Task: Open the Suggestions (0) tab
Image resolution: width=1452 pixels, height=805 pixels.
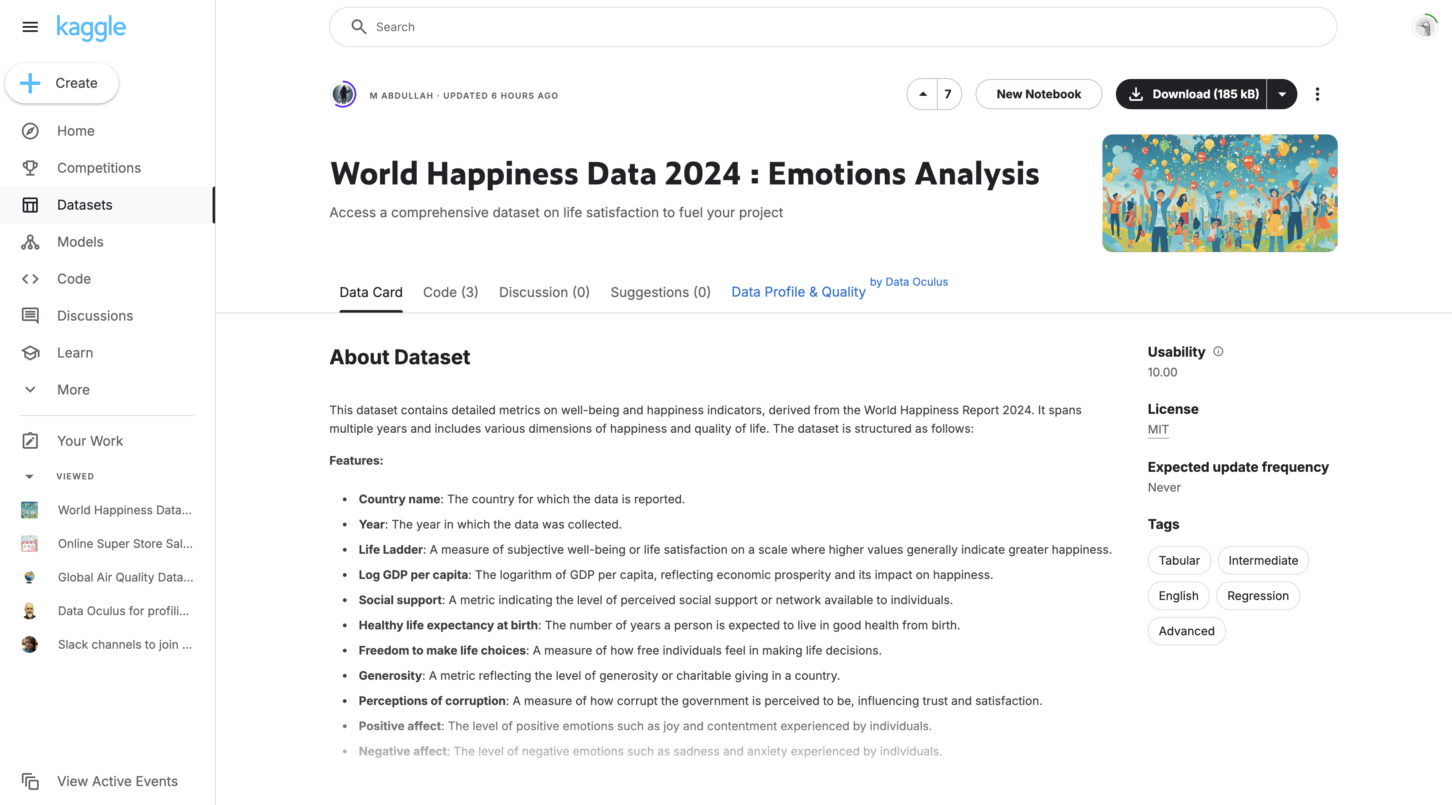Action: pyautogui.click(x=660, y=292)
